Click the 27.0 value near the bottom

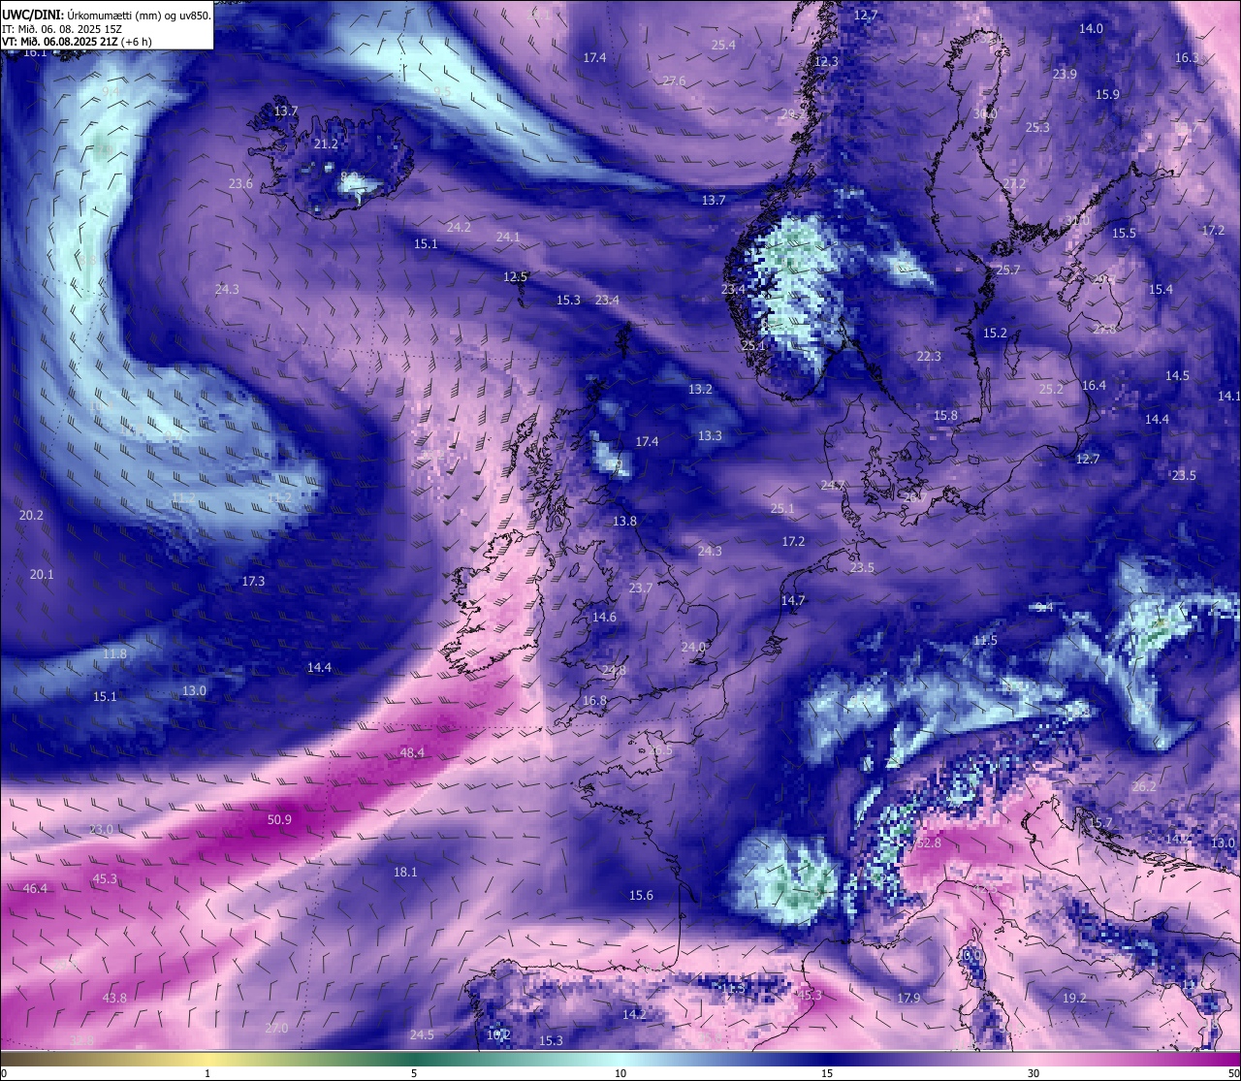[x=276, y=1028]
